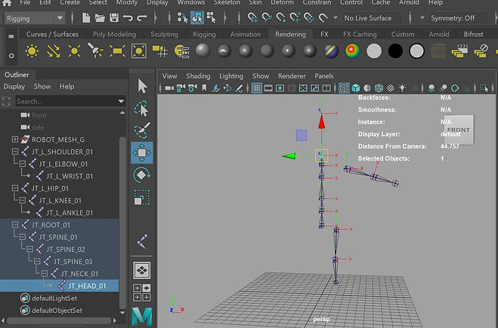The height and width of the screenshot is (328, 498).
Task: Toggle isolate select in the viewport
Action: click(x=484, y=88)
